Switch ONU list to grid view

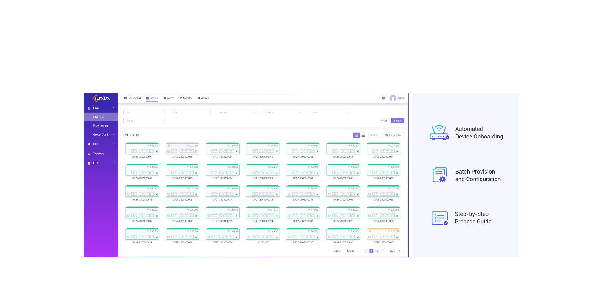[356, 135]
